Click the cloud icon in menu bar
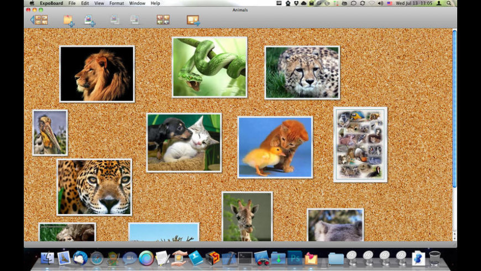 [304, 3]
